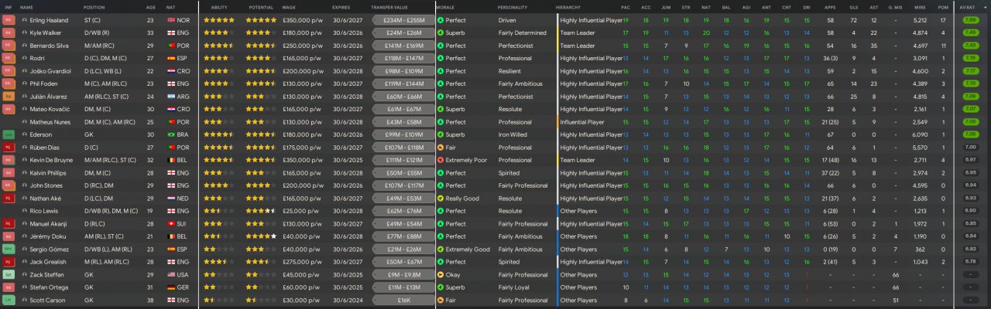Sort by the EXPIRES column header

click(341, 6)
